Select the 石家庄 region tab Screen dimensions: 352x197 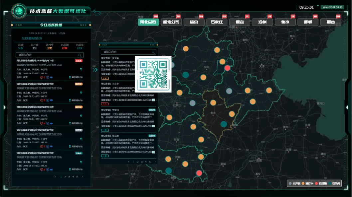pos(217,22)
